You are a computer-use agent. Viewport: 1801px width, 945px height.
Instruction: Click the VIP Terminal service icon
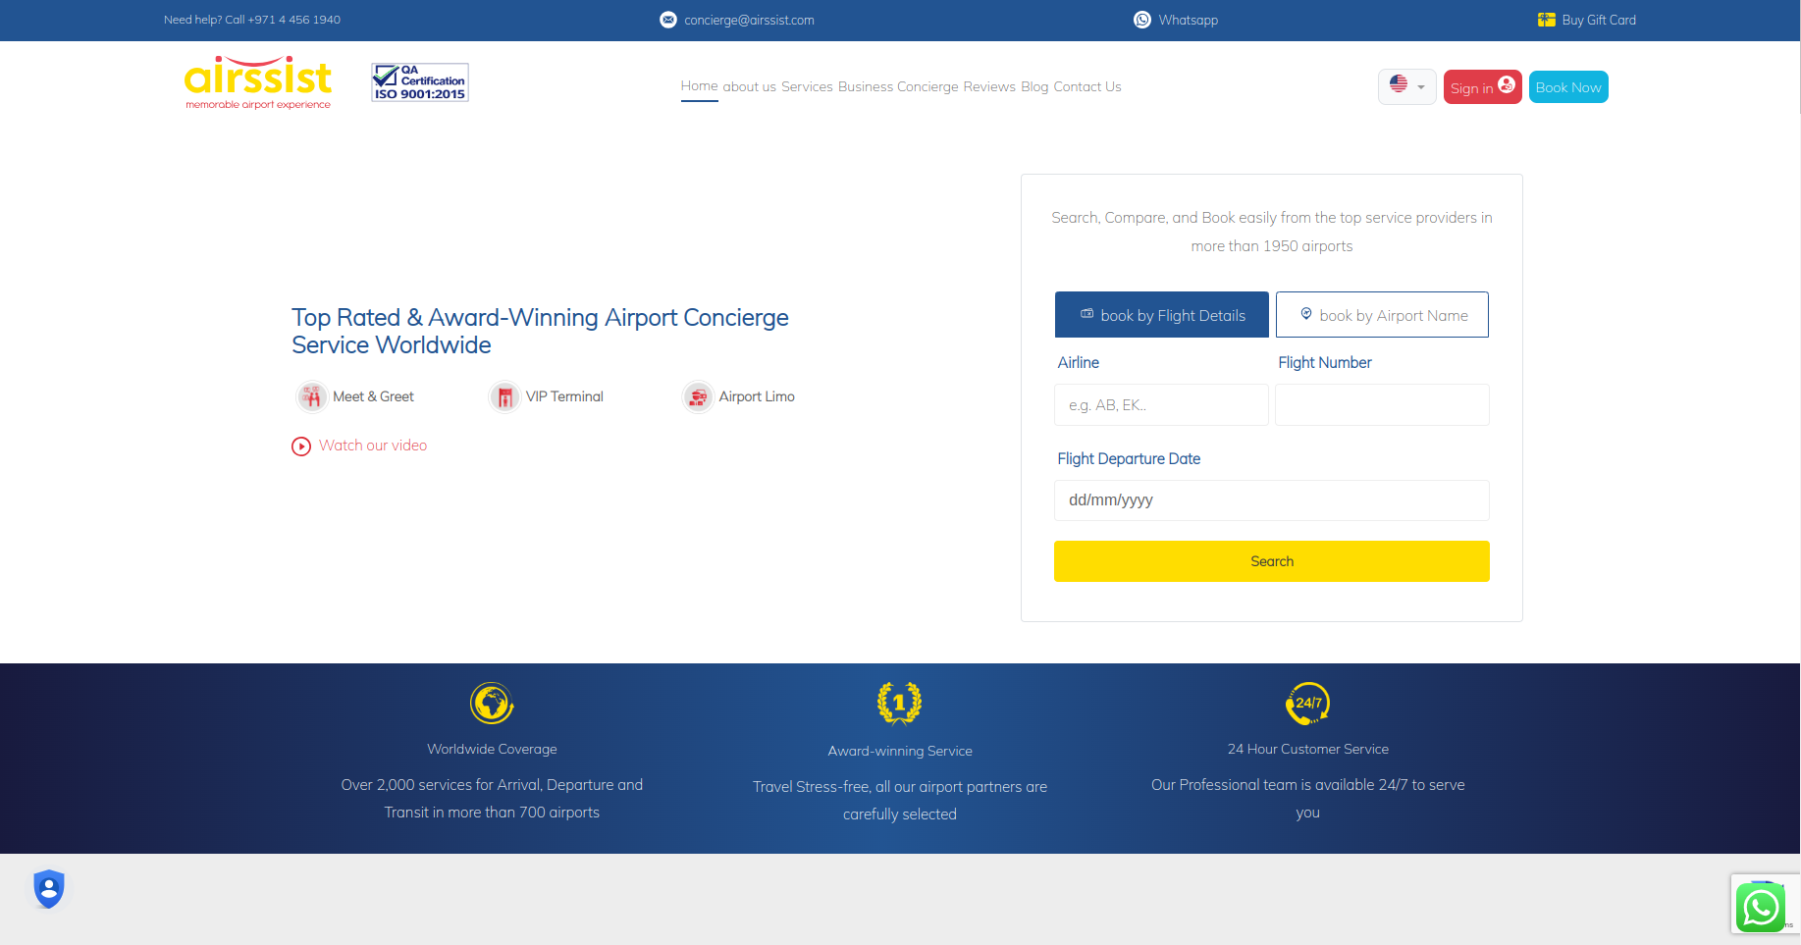click(x=504, y=397)
